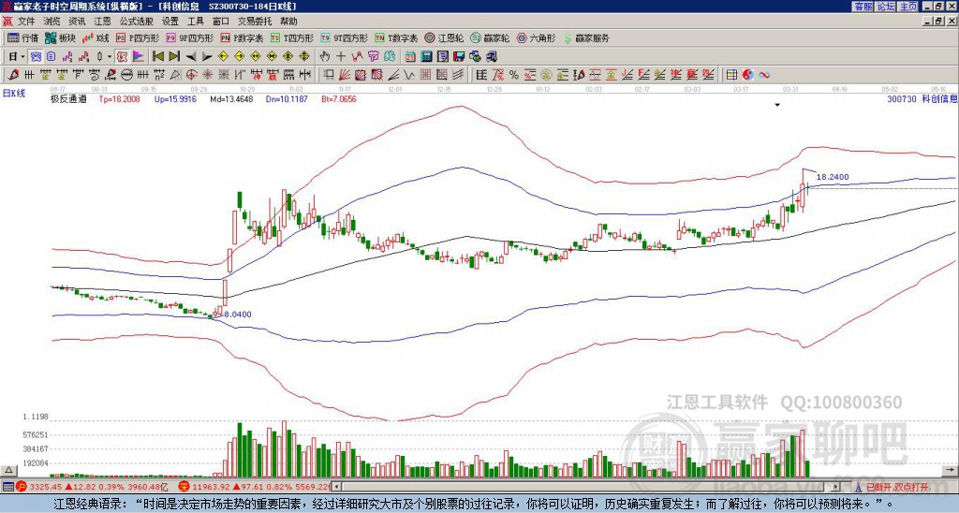The height and width of the screenshot is (513, 959).
Task: Open the 9T四方形 tool
Action: point(345,37)
